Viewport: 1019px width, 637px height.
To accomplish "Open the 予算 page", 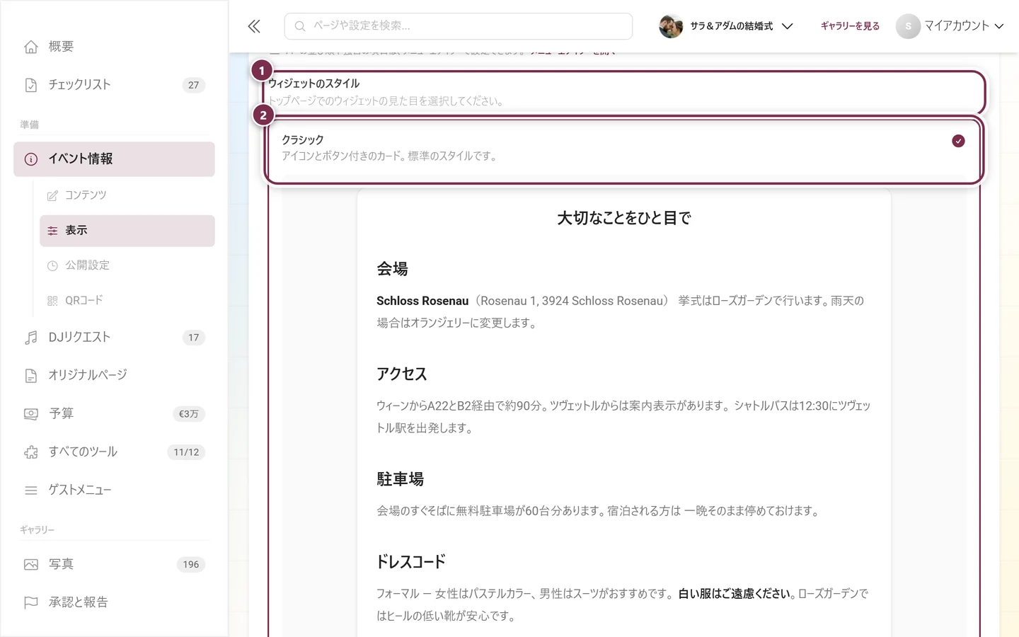I will 114,414.
